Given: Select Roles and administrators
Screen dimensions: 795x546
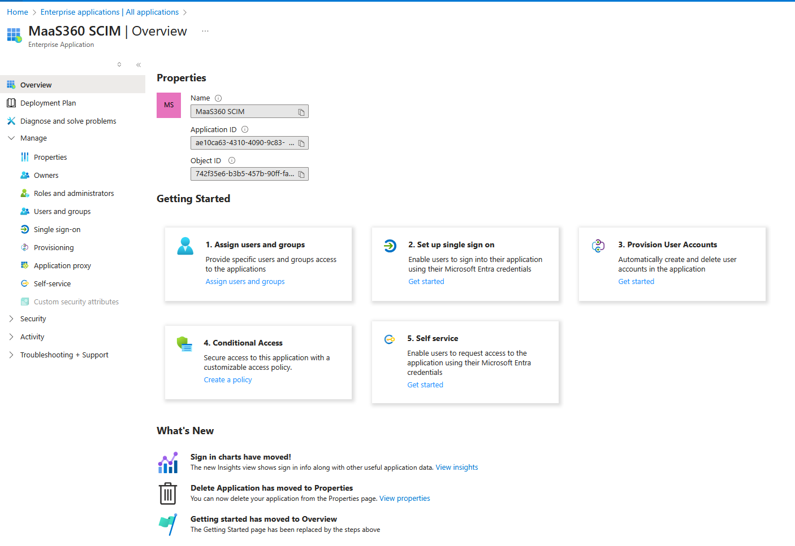Looking at the screenshot, I should [74, 194].
